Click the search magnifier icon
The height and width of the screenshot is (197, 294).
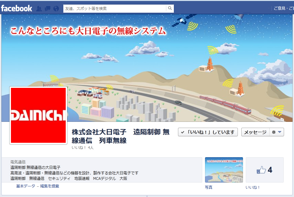point(170,8)
